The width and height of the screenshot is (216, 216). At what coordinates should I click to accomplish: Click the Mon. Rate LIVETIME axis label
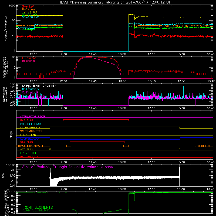point(7,203)
